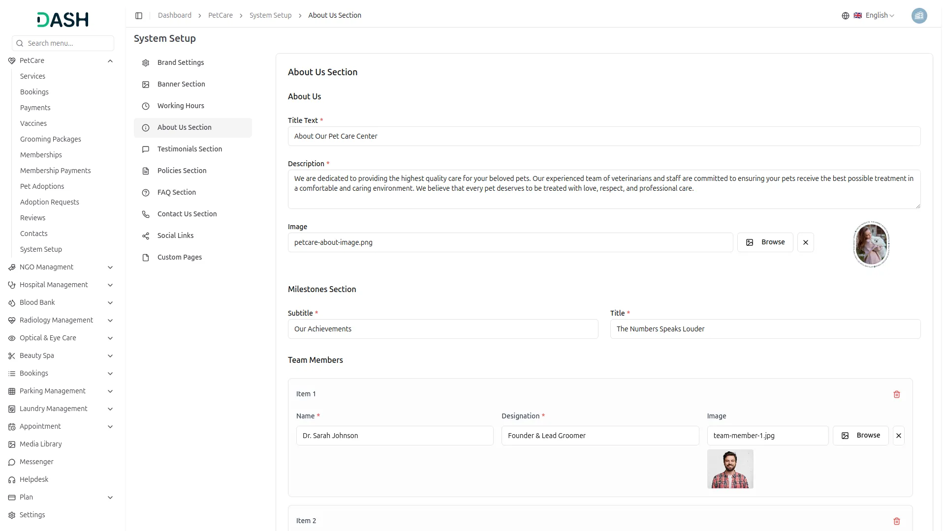Open Reviews in the sidebar
The height and width of the screenshot is (531, 945).
click(32, 218)
